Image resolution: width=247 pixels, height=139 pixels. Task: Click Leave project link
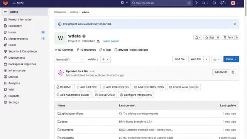pos(111,41)
